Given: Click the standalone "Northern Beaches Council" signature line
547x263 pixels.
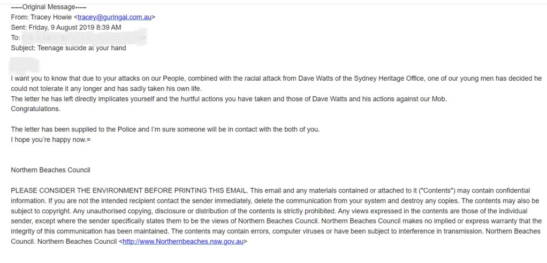Looking at the screenshot, I should point(50,170).
